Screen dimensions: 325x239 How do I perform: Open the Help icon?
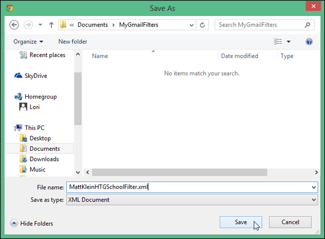click(x=309, y=42)
